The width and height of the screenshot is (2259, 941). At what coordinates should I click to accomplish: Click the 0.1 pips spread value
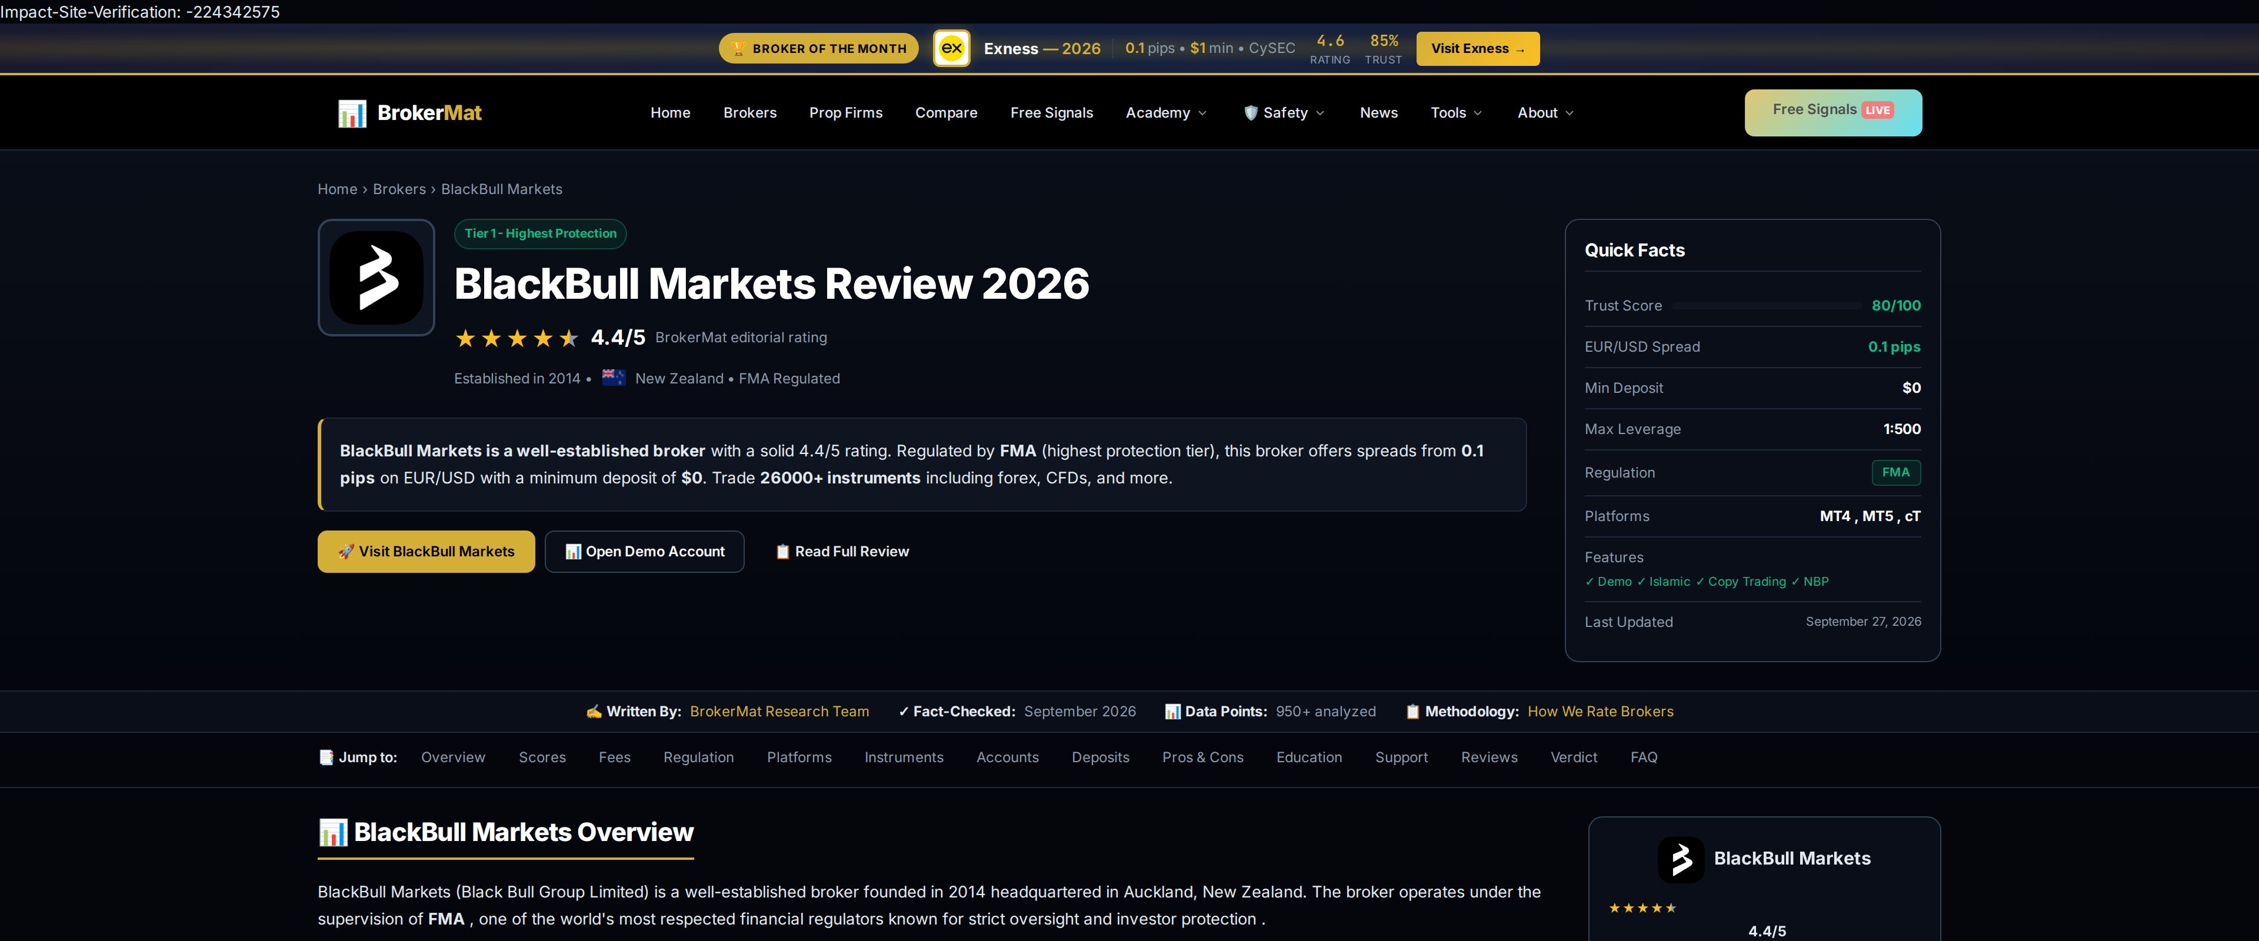pyautogui.click(x=1894, y=347)
